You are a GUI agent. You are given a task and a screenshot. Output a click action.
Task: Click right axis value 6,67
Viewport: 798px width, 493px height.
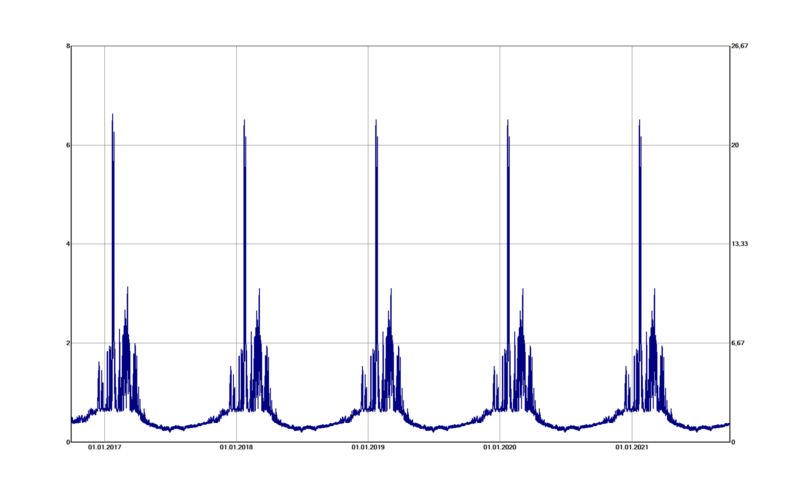click(738, 343)
